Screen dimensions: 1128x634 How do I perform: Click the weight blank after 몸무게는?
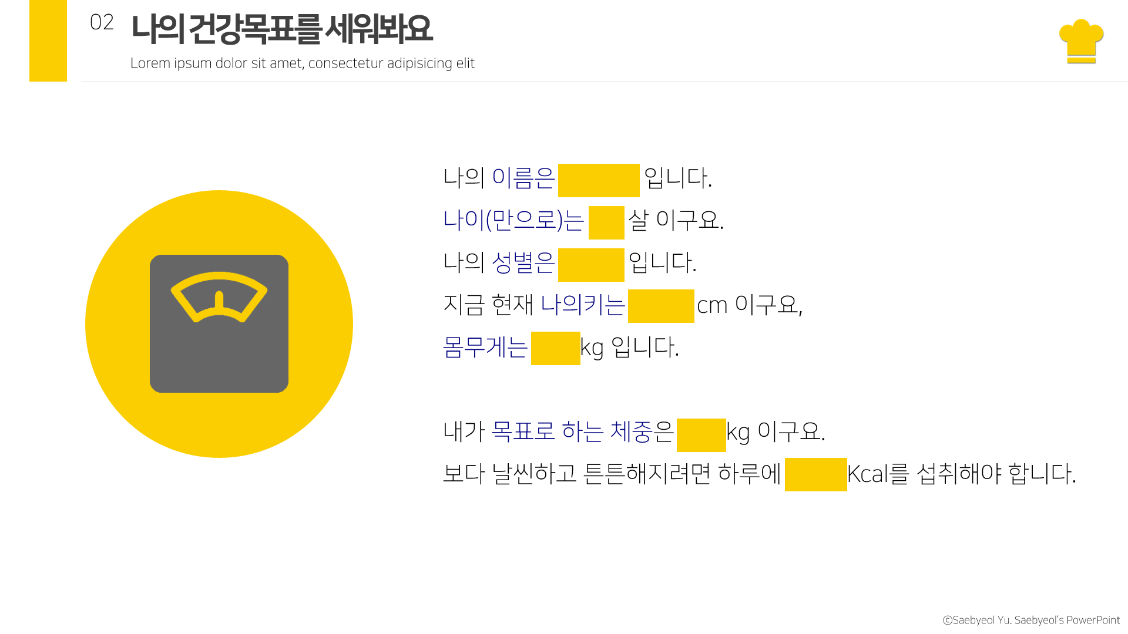[x=555, y=348]
